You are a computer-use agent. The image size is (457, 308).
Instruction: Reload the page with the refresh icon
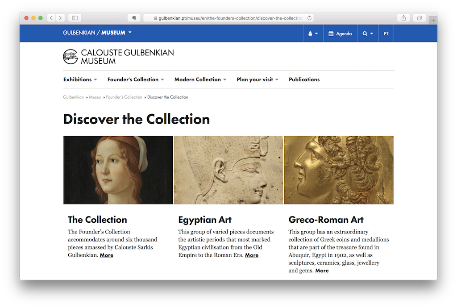point(309,18)
